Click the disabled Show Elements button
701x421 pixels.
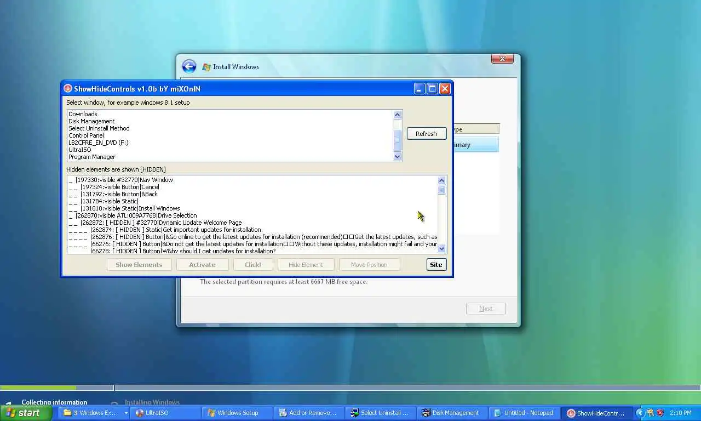pyautogui.click(x=139, y=265)
